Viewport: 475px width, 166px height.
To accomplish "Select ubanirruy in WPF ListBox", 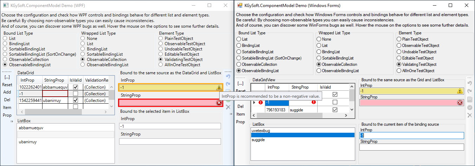I will 66,142.
